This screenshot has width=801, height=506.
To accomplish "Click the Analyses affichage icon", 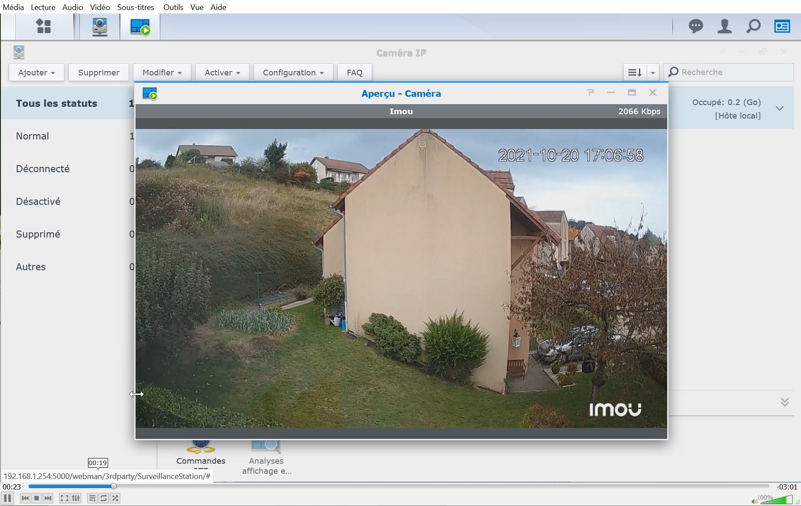I will click(x=266, y=447).
